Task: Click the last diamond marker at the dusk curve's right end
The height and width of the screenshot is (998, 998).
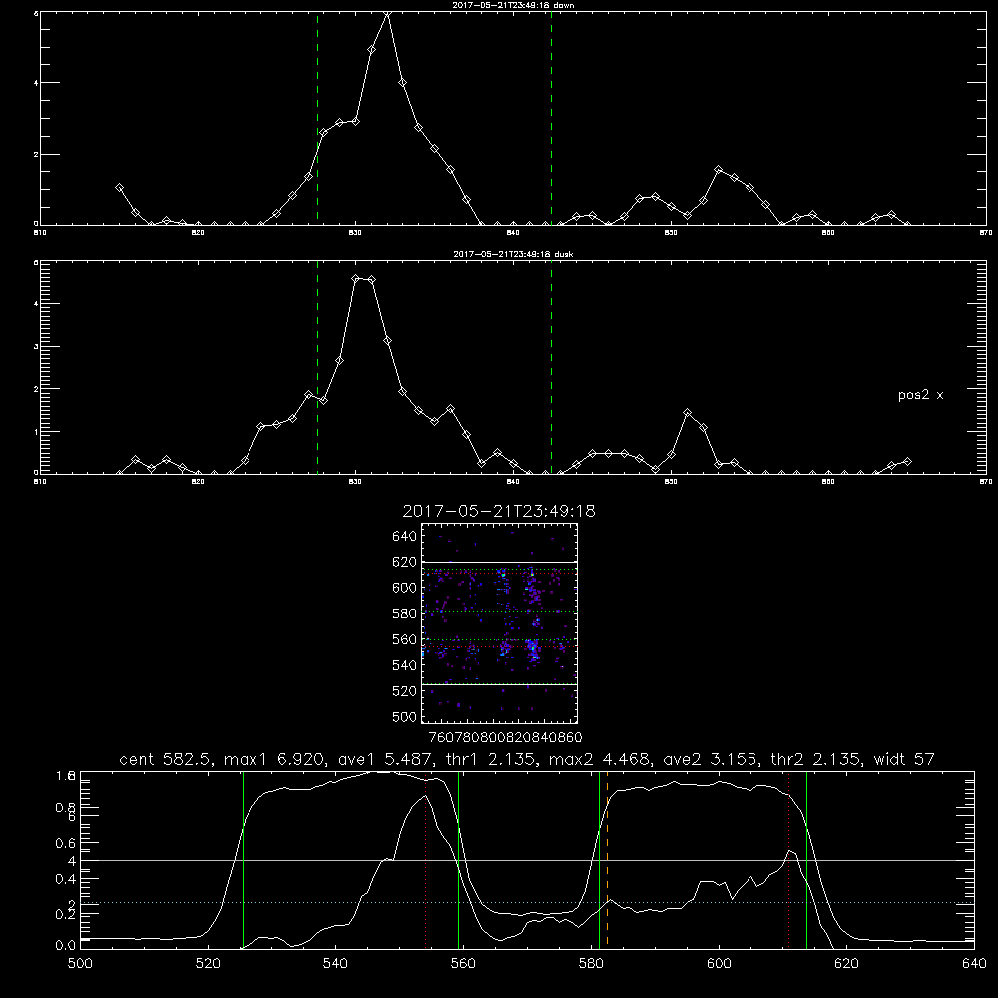Action: point(907,461)
